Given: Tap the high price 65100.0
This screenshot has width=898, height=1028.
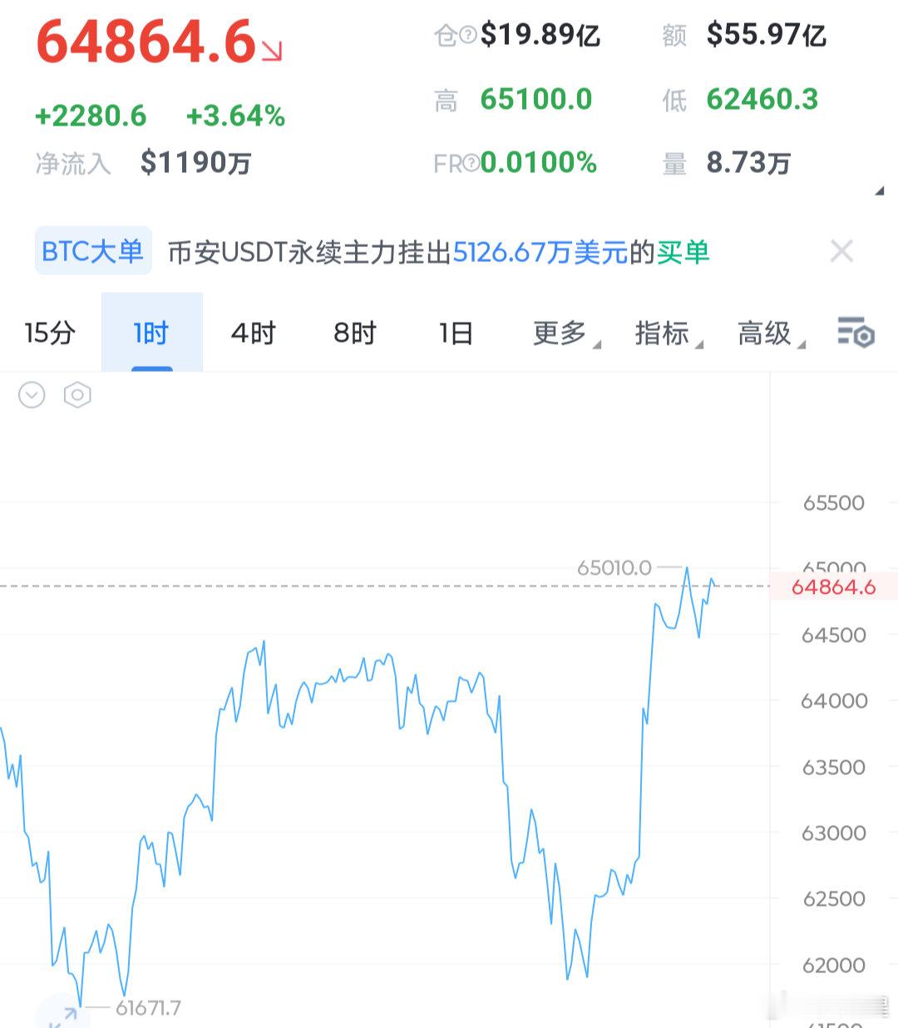Looking at the screenshot, I should pos(536,100).
